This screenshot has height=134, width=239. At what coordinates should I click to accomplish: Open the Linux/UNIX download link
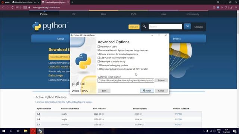54,67
